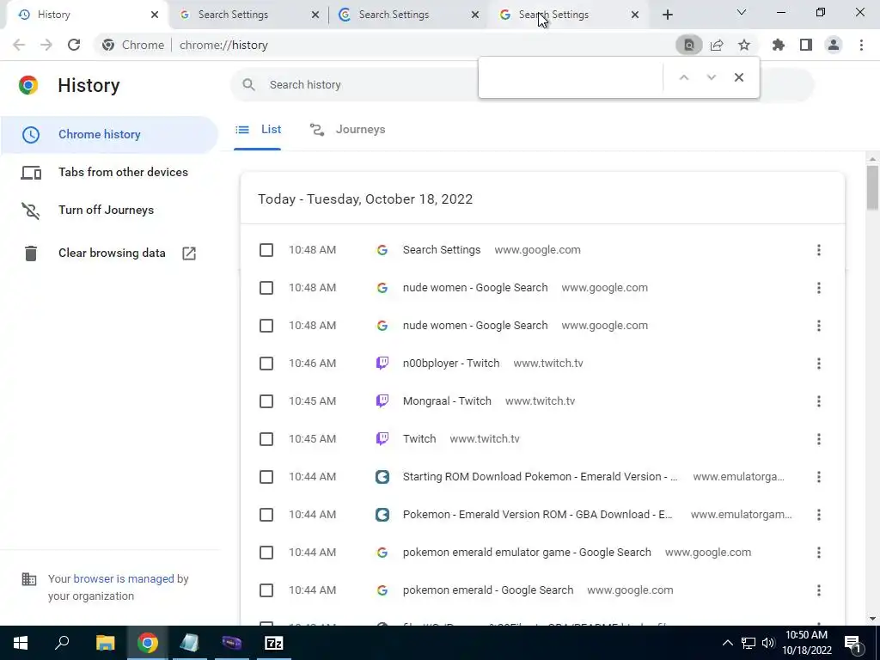Open the notification center icon

click(852, 643)
